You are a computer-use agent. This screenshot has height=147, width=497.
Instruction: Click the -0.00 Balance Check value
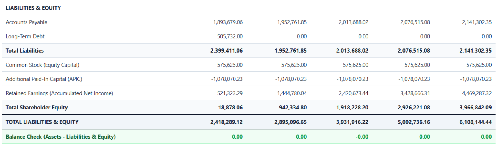click(362, 137)
